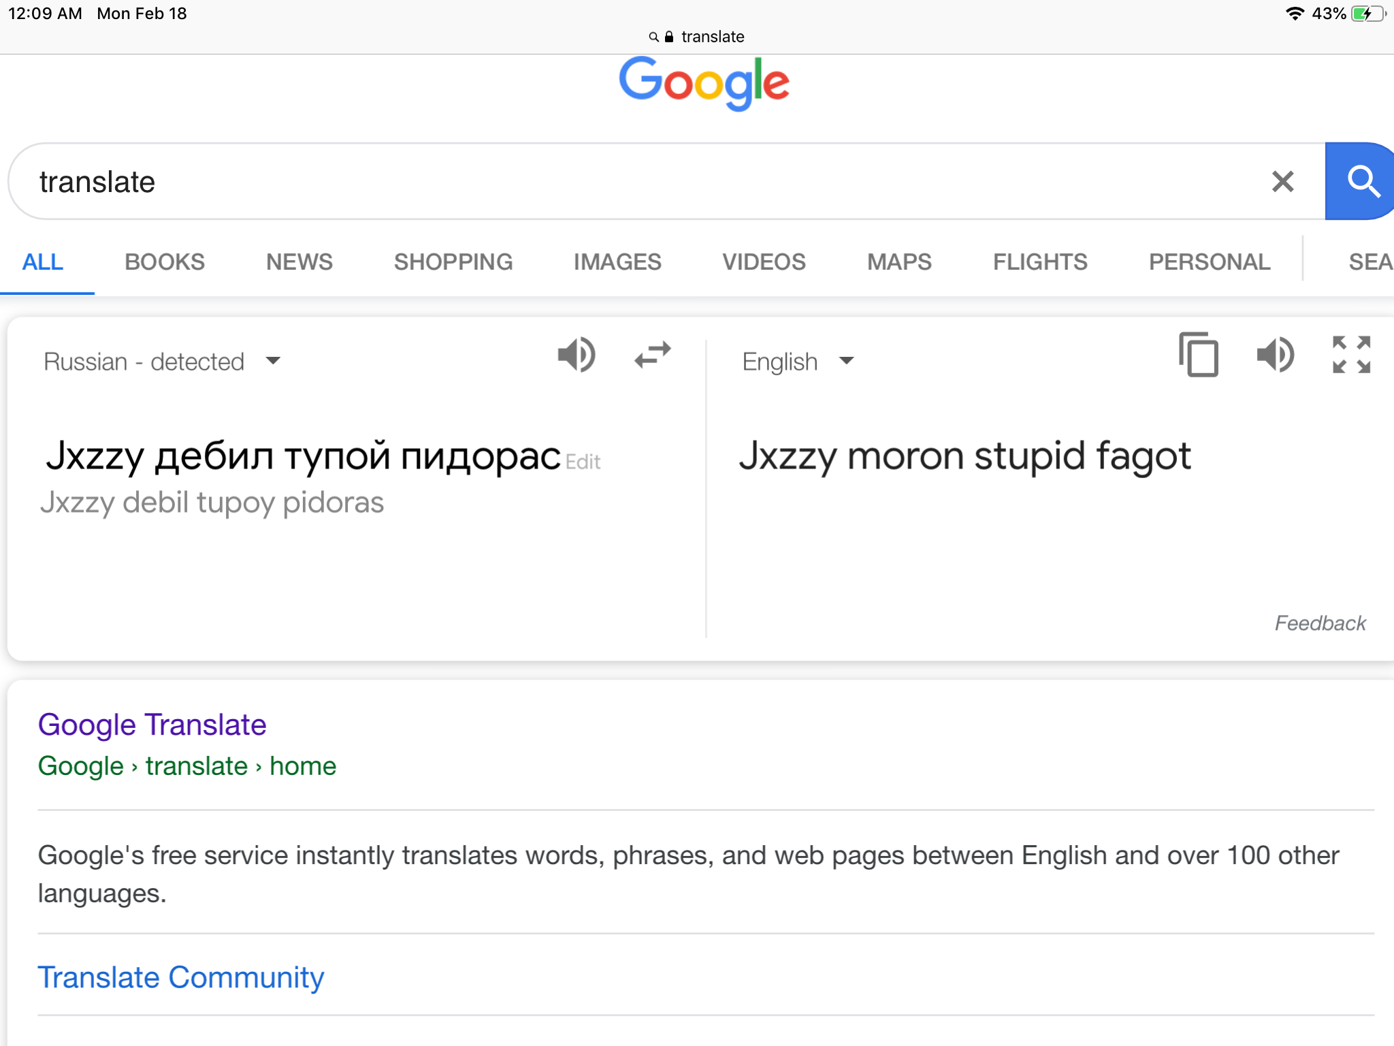Copy the English translation to clipboard

click(1199, 355)
